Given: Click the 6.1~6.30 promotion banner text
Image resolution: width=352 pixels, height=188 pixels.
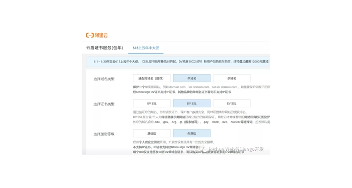Looking at the screenshot, I should click(x=181, y=62).
